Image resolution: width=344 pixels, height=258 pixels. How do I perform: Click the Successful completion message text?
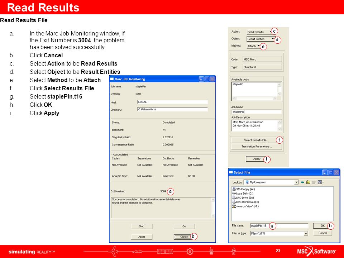[x=146, y=201]
